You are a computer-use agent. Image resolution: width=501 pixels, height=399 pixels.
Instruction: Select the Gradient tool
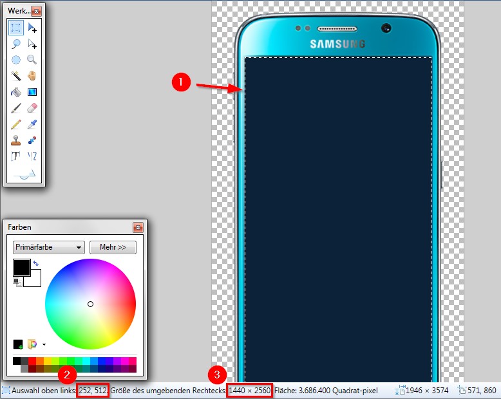[x=32, y=92]
